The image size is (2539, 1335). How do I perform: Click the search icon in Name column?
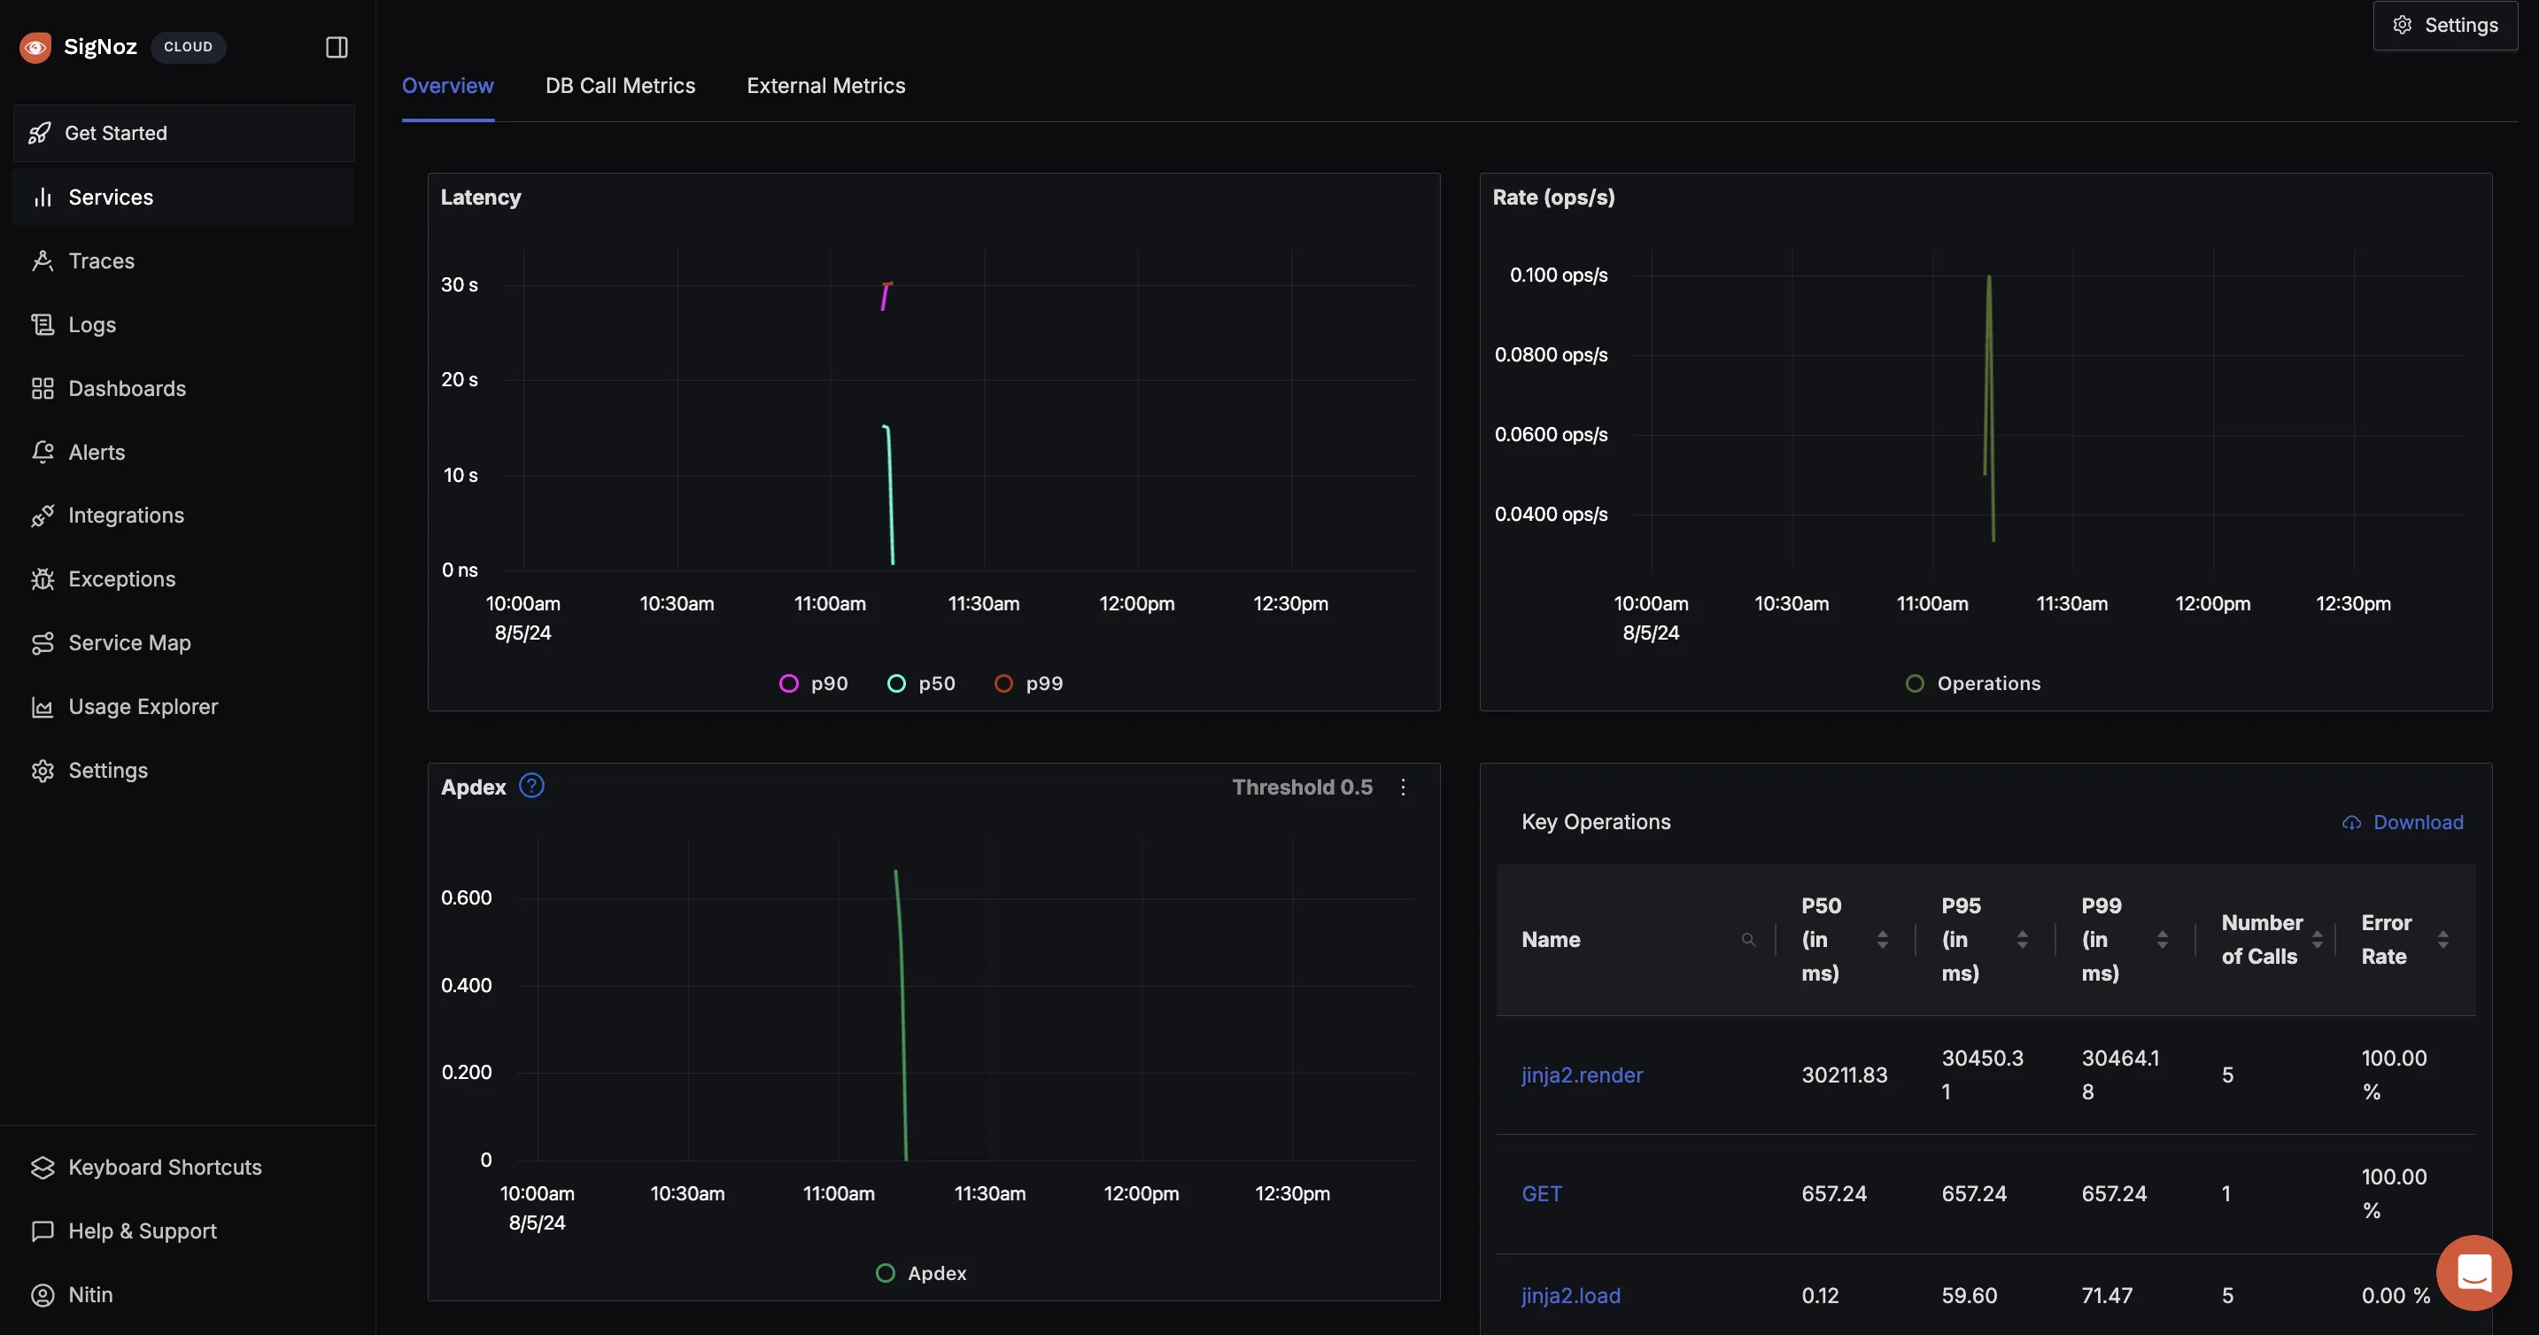click(x=1748, y=940)
